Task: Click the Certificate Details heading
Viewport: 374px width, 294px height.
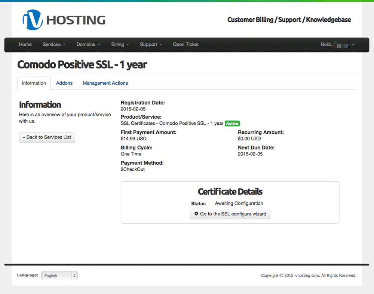Action: pos(230,191)
